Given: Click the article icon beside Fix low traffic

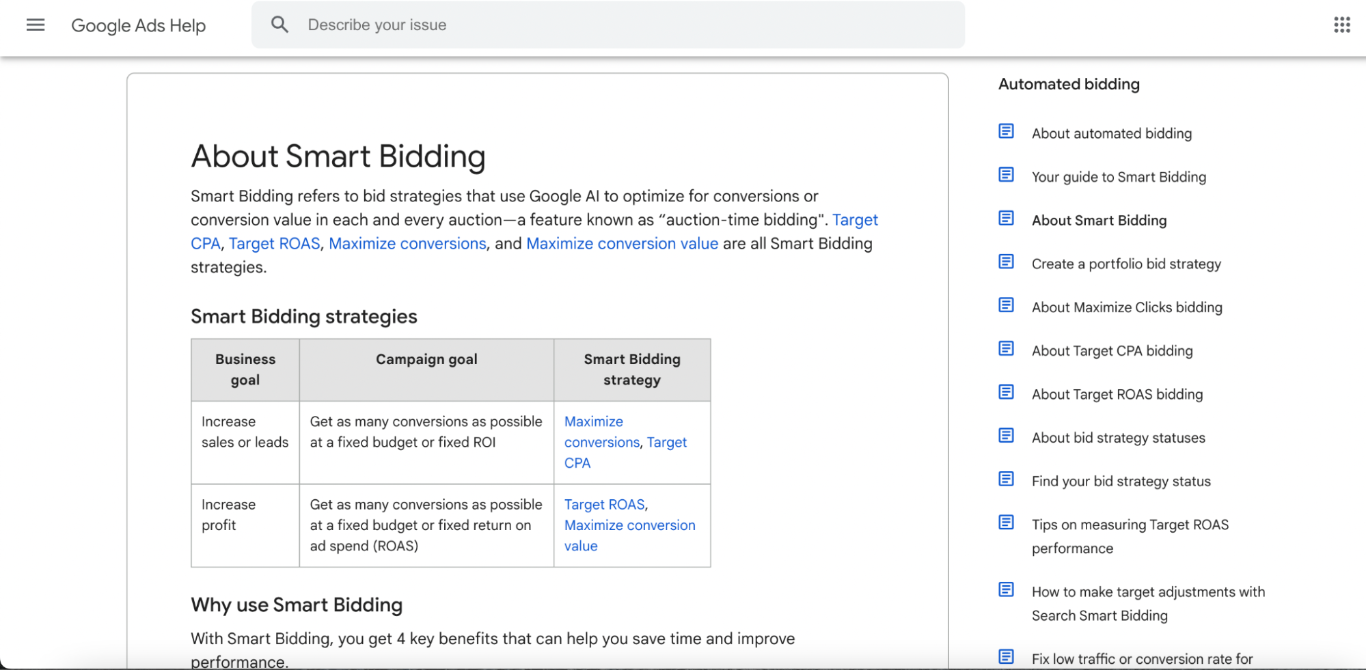Looking at the screenshot, I should 1006,656.
